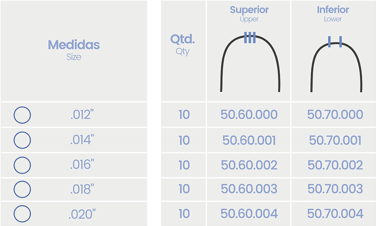Select the .016" size radio circle
Image resolution: width=376 pixels, height=226 pixels.
[22, 165]
